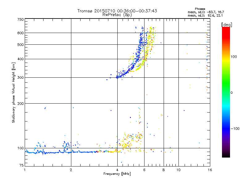Click the colorbar '-100' tick label

(235, 129)
